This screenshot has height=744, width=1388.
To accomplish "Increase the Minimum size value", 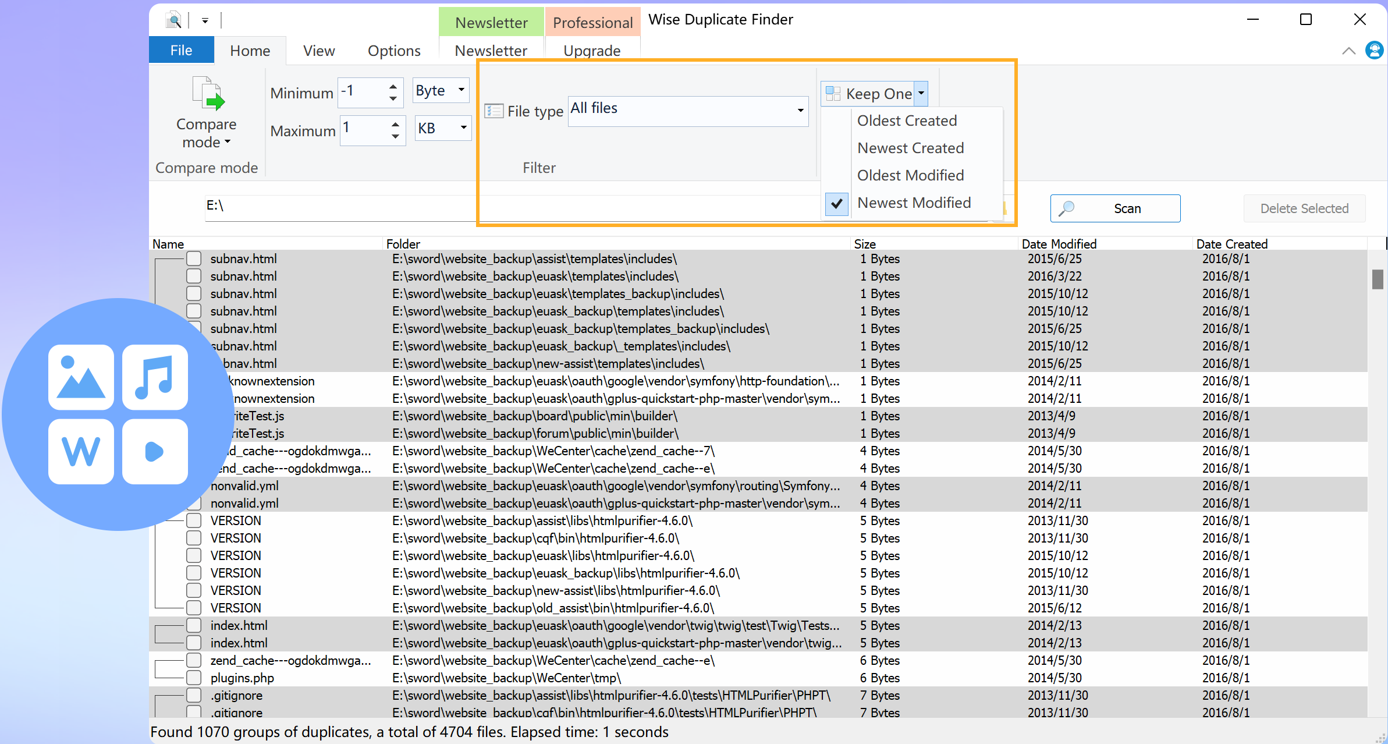I will click(x=393, y=86).
